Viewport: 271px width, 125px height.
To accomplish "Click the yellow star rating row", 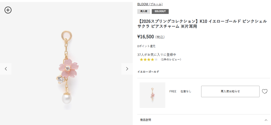I will (149, 60).
